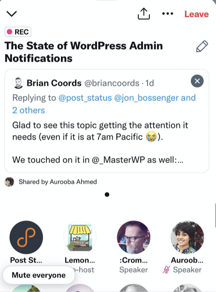Screen dimensions: 216x292
Task: Open the :Crom speaker avatar
Action: (134, 237)
